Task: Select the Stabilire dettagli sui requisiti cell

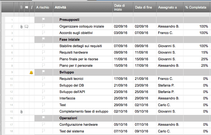Action: 83,46
